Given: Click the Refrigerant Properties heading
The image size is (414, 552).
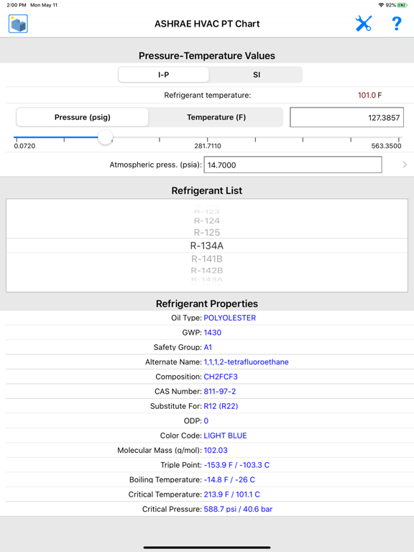Looking at the screenshot, I should tap(207, 303).
